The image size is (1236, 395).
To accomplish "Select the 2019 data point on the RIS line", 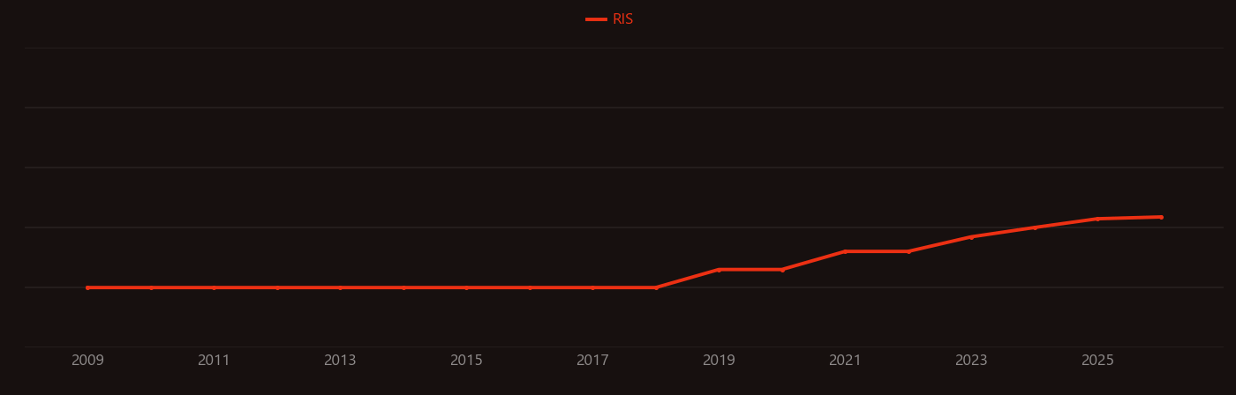I will [x=719, y=270].
